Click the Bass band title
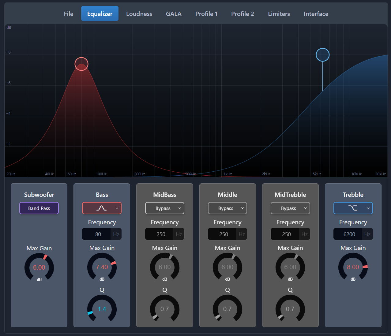This screenshot has width=391, height=336. point(102,195)
